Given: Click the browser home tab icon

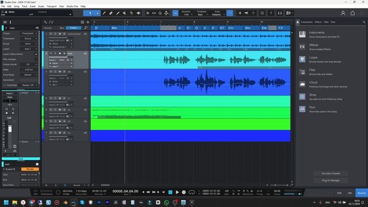Looking at the screenshot, I should 298,22.
